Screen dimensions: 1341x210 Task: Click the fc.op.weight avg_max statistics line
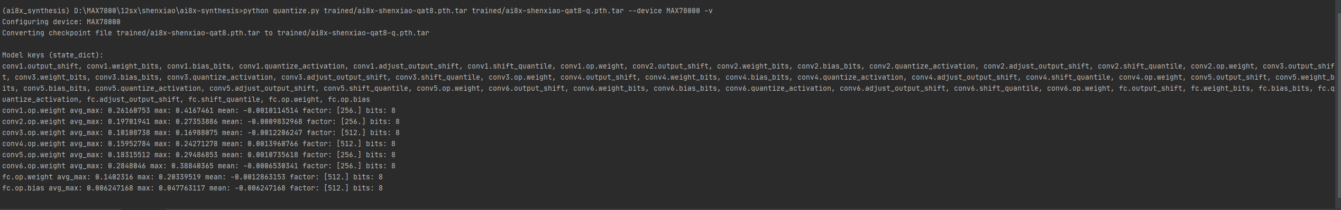tap(192, 177)
